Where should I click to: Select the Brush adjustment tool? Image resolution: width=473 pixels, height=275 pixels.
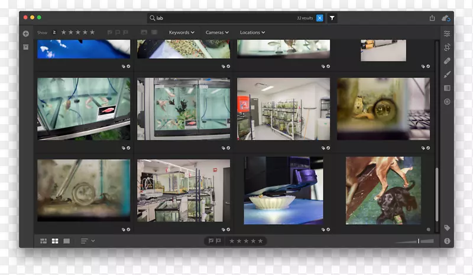click(x=447, y=75)
